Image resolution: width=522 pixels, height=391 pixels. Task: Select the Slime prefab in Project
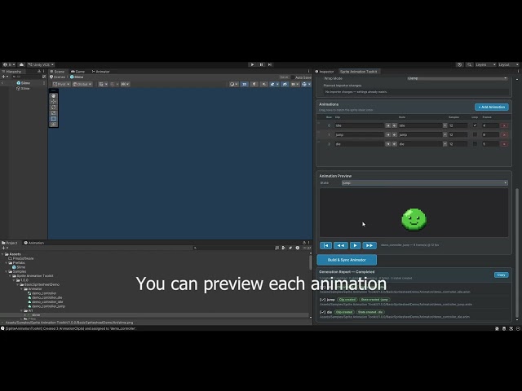pyautogui.click(x=19, y=267)
